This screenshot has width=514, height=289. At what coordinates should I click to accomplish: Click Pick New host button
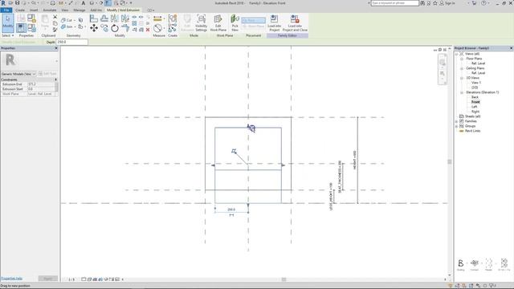(235, 23)
